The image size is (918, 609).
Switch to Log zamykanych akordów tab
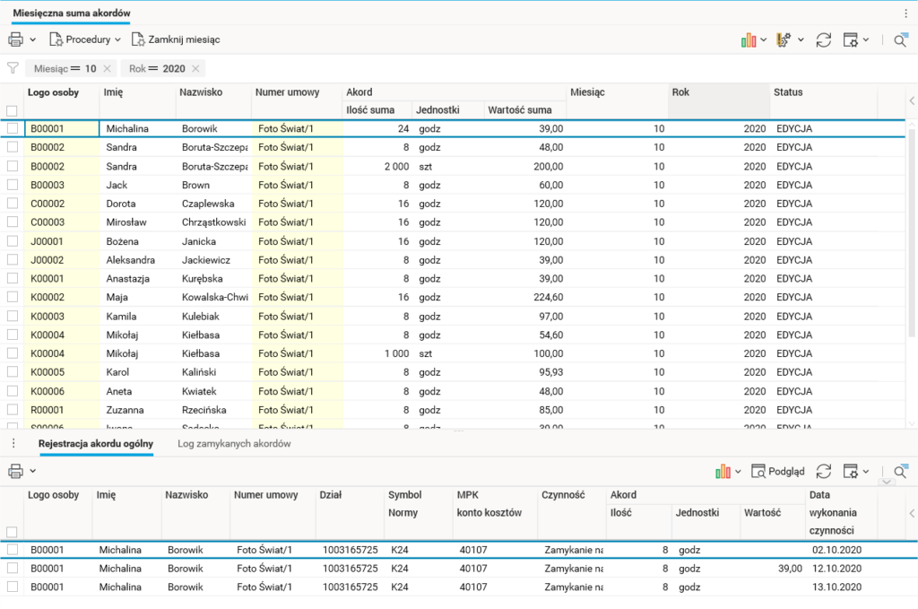tap(234, 444)
